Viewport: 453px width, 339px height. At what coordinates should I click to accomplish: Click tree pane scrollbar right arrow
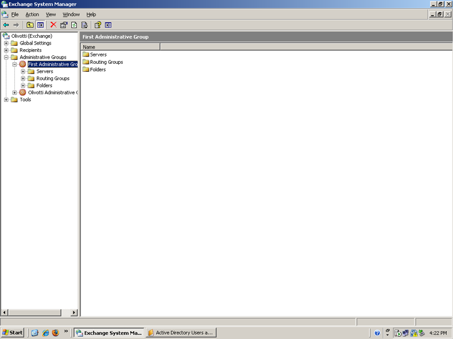tap(74, 312)
